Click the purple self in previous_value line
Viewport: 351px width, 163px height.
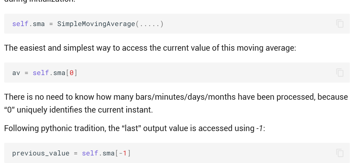click(x=90, y=153)
